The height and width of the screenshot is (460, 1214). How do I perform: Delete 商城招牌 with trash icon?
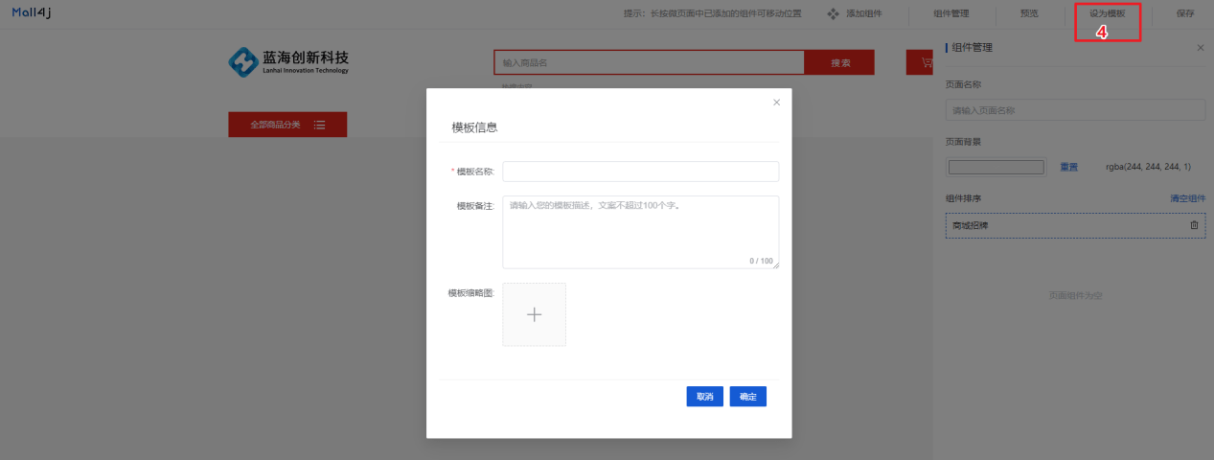coord(1194,225)
